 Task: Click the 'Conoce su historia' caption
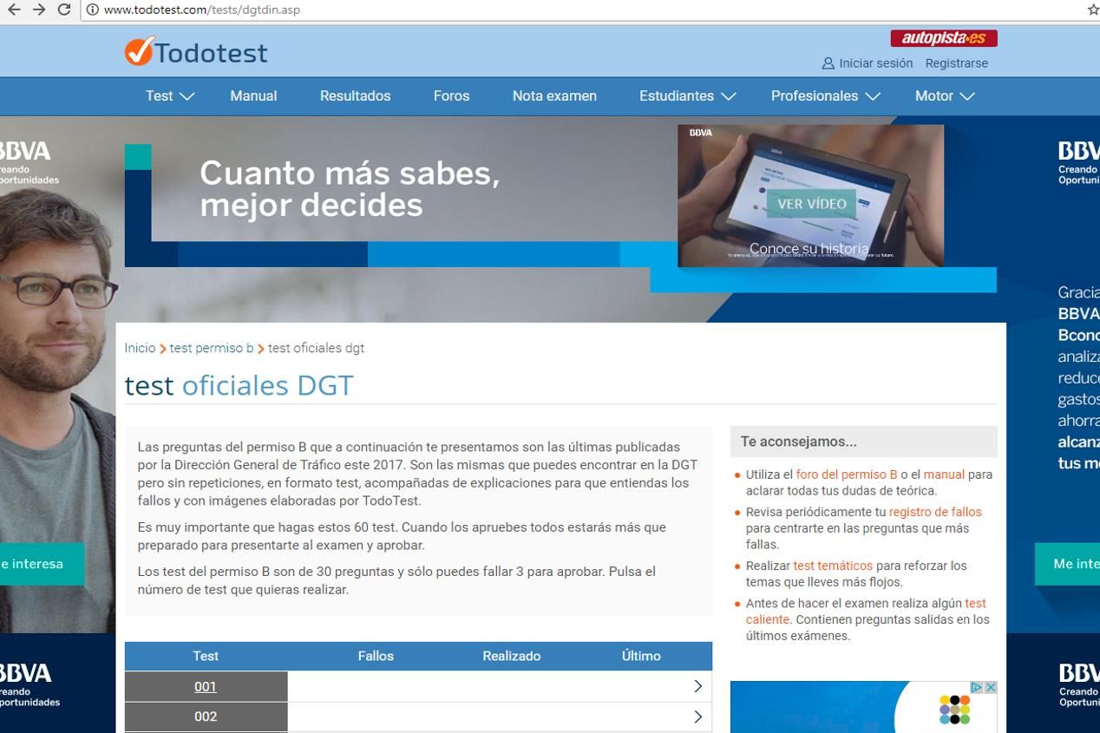click(809, 248)
